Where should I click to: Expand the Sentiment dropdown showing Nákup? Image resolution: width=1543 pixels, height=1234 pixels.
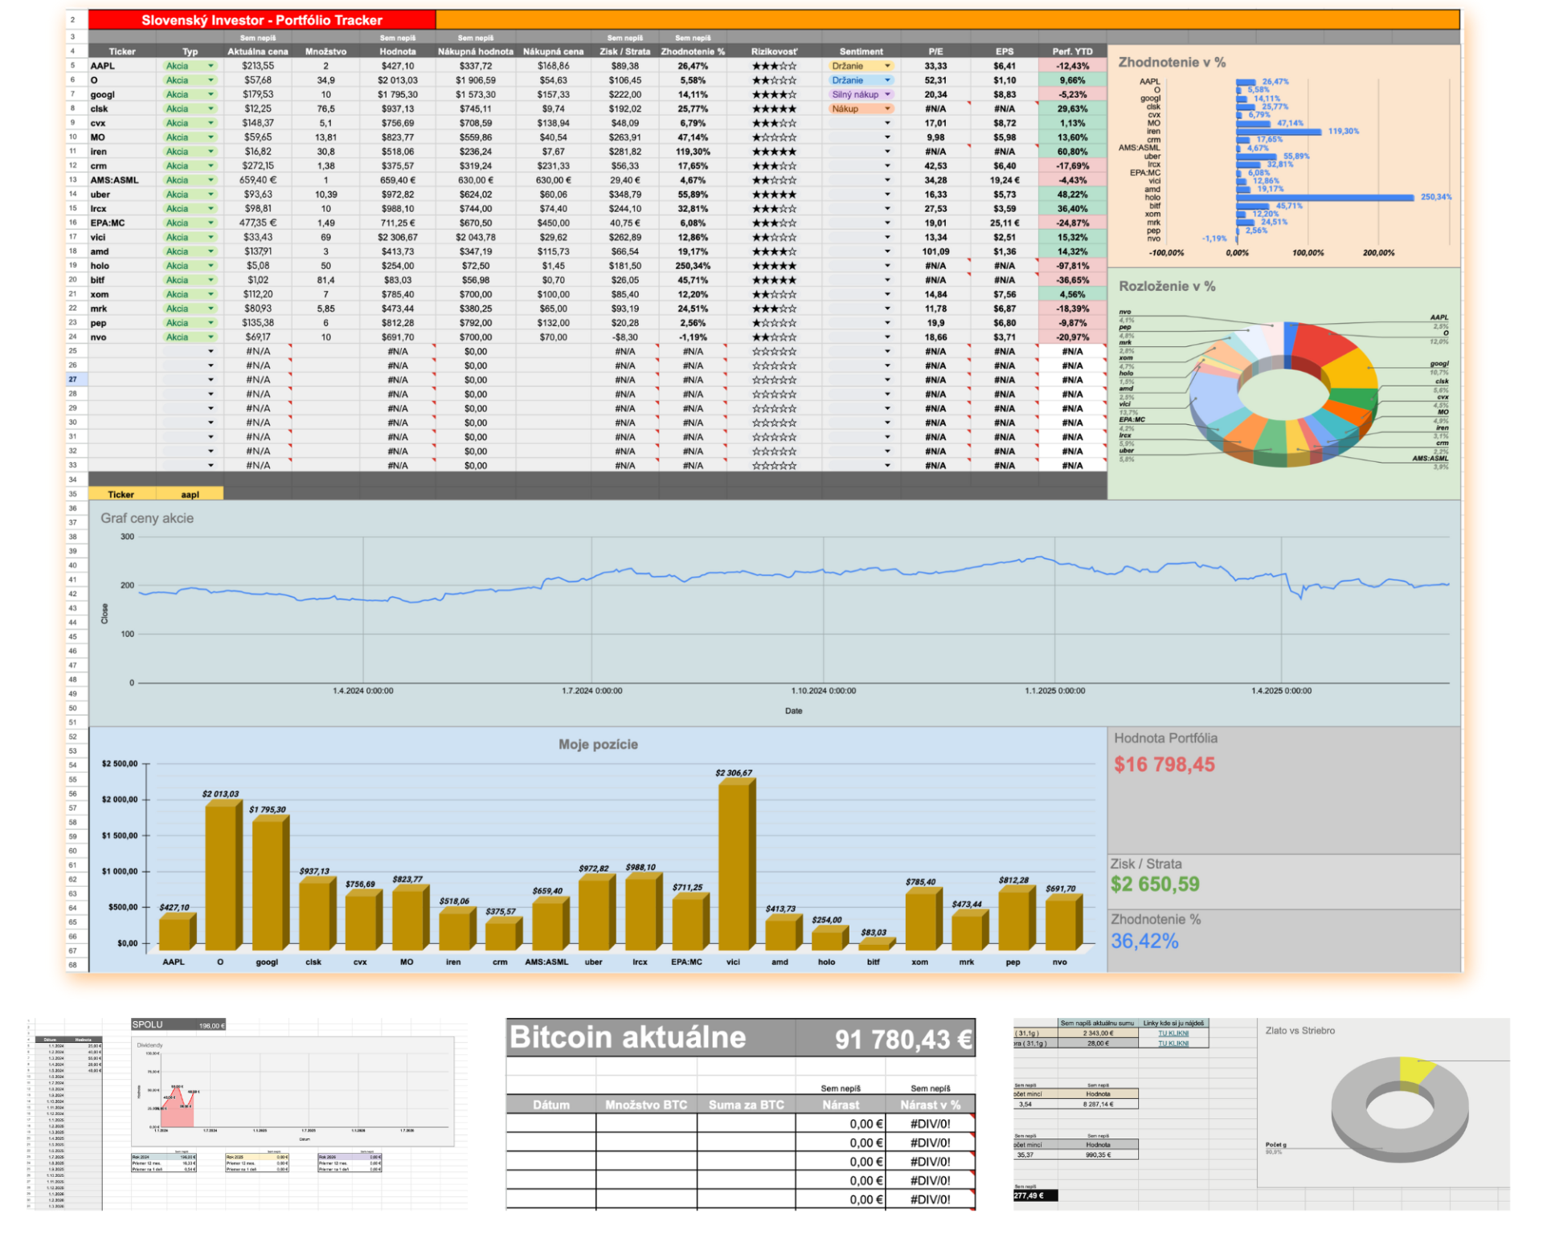point(887,108)
